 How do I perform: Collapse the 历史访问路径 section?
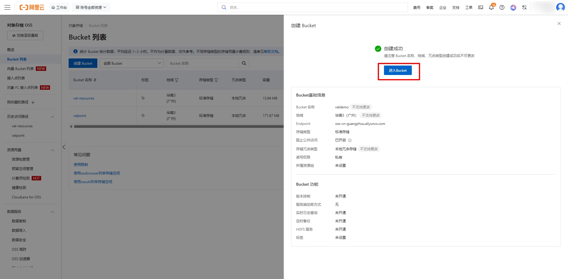pos(52,117)
